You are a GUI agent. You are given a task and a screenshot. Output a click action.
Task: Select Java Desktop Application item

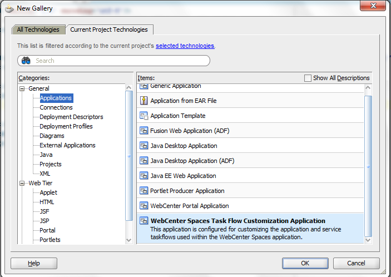coord(250,146)
